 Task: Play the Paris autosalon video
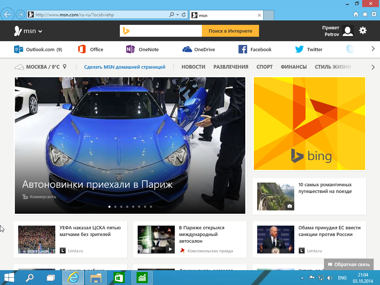170,249
